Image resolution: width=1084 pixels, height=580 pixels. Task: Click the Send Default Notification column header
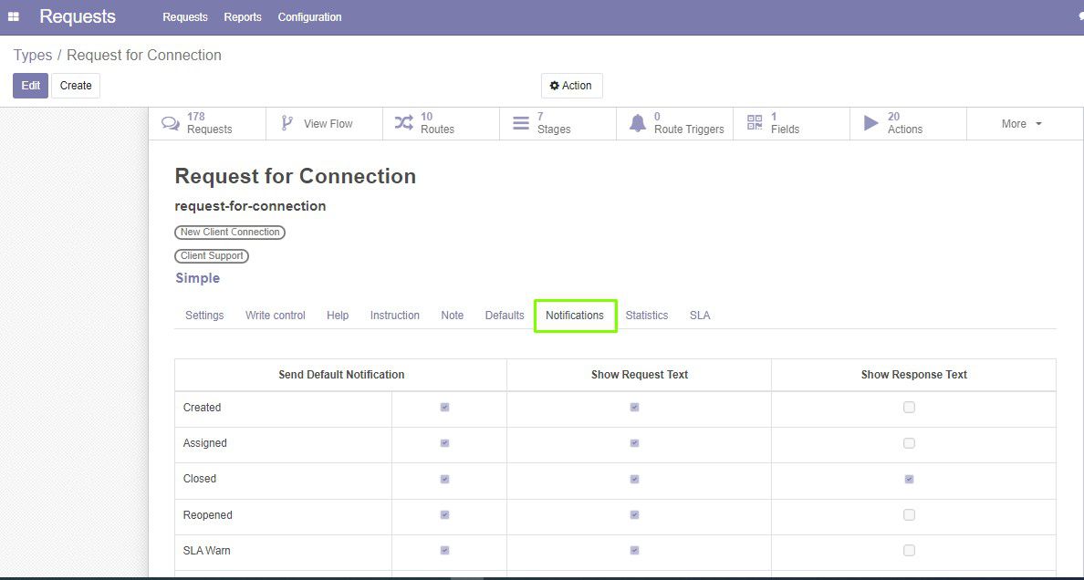(x=341, y=375)
